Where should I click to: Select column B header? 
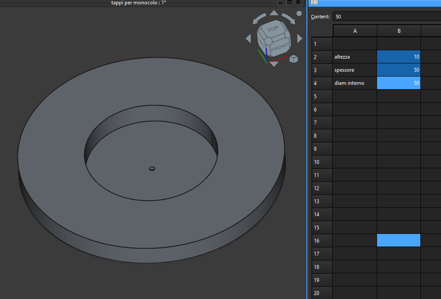coord(398,31)
